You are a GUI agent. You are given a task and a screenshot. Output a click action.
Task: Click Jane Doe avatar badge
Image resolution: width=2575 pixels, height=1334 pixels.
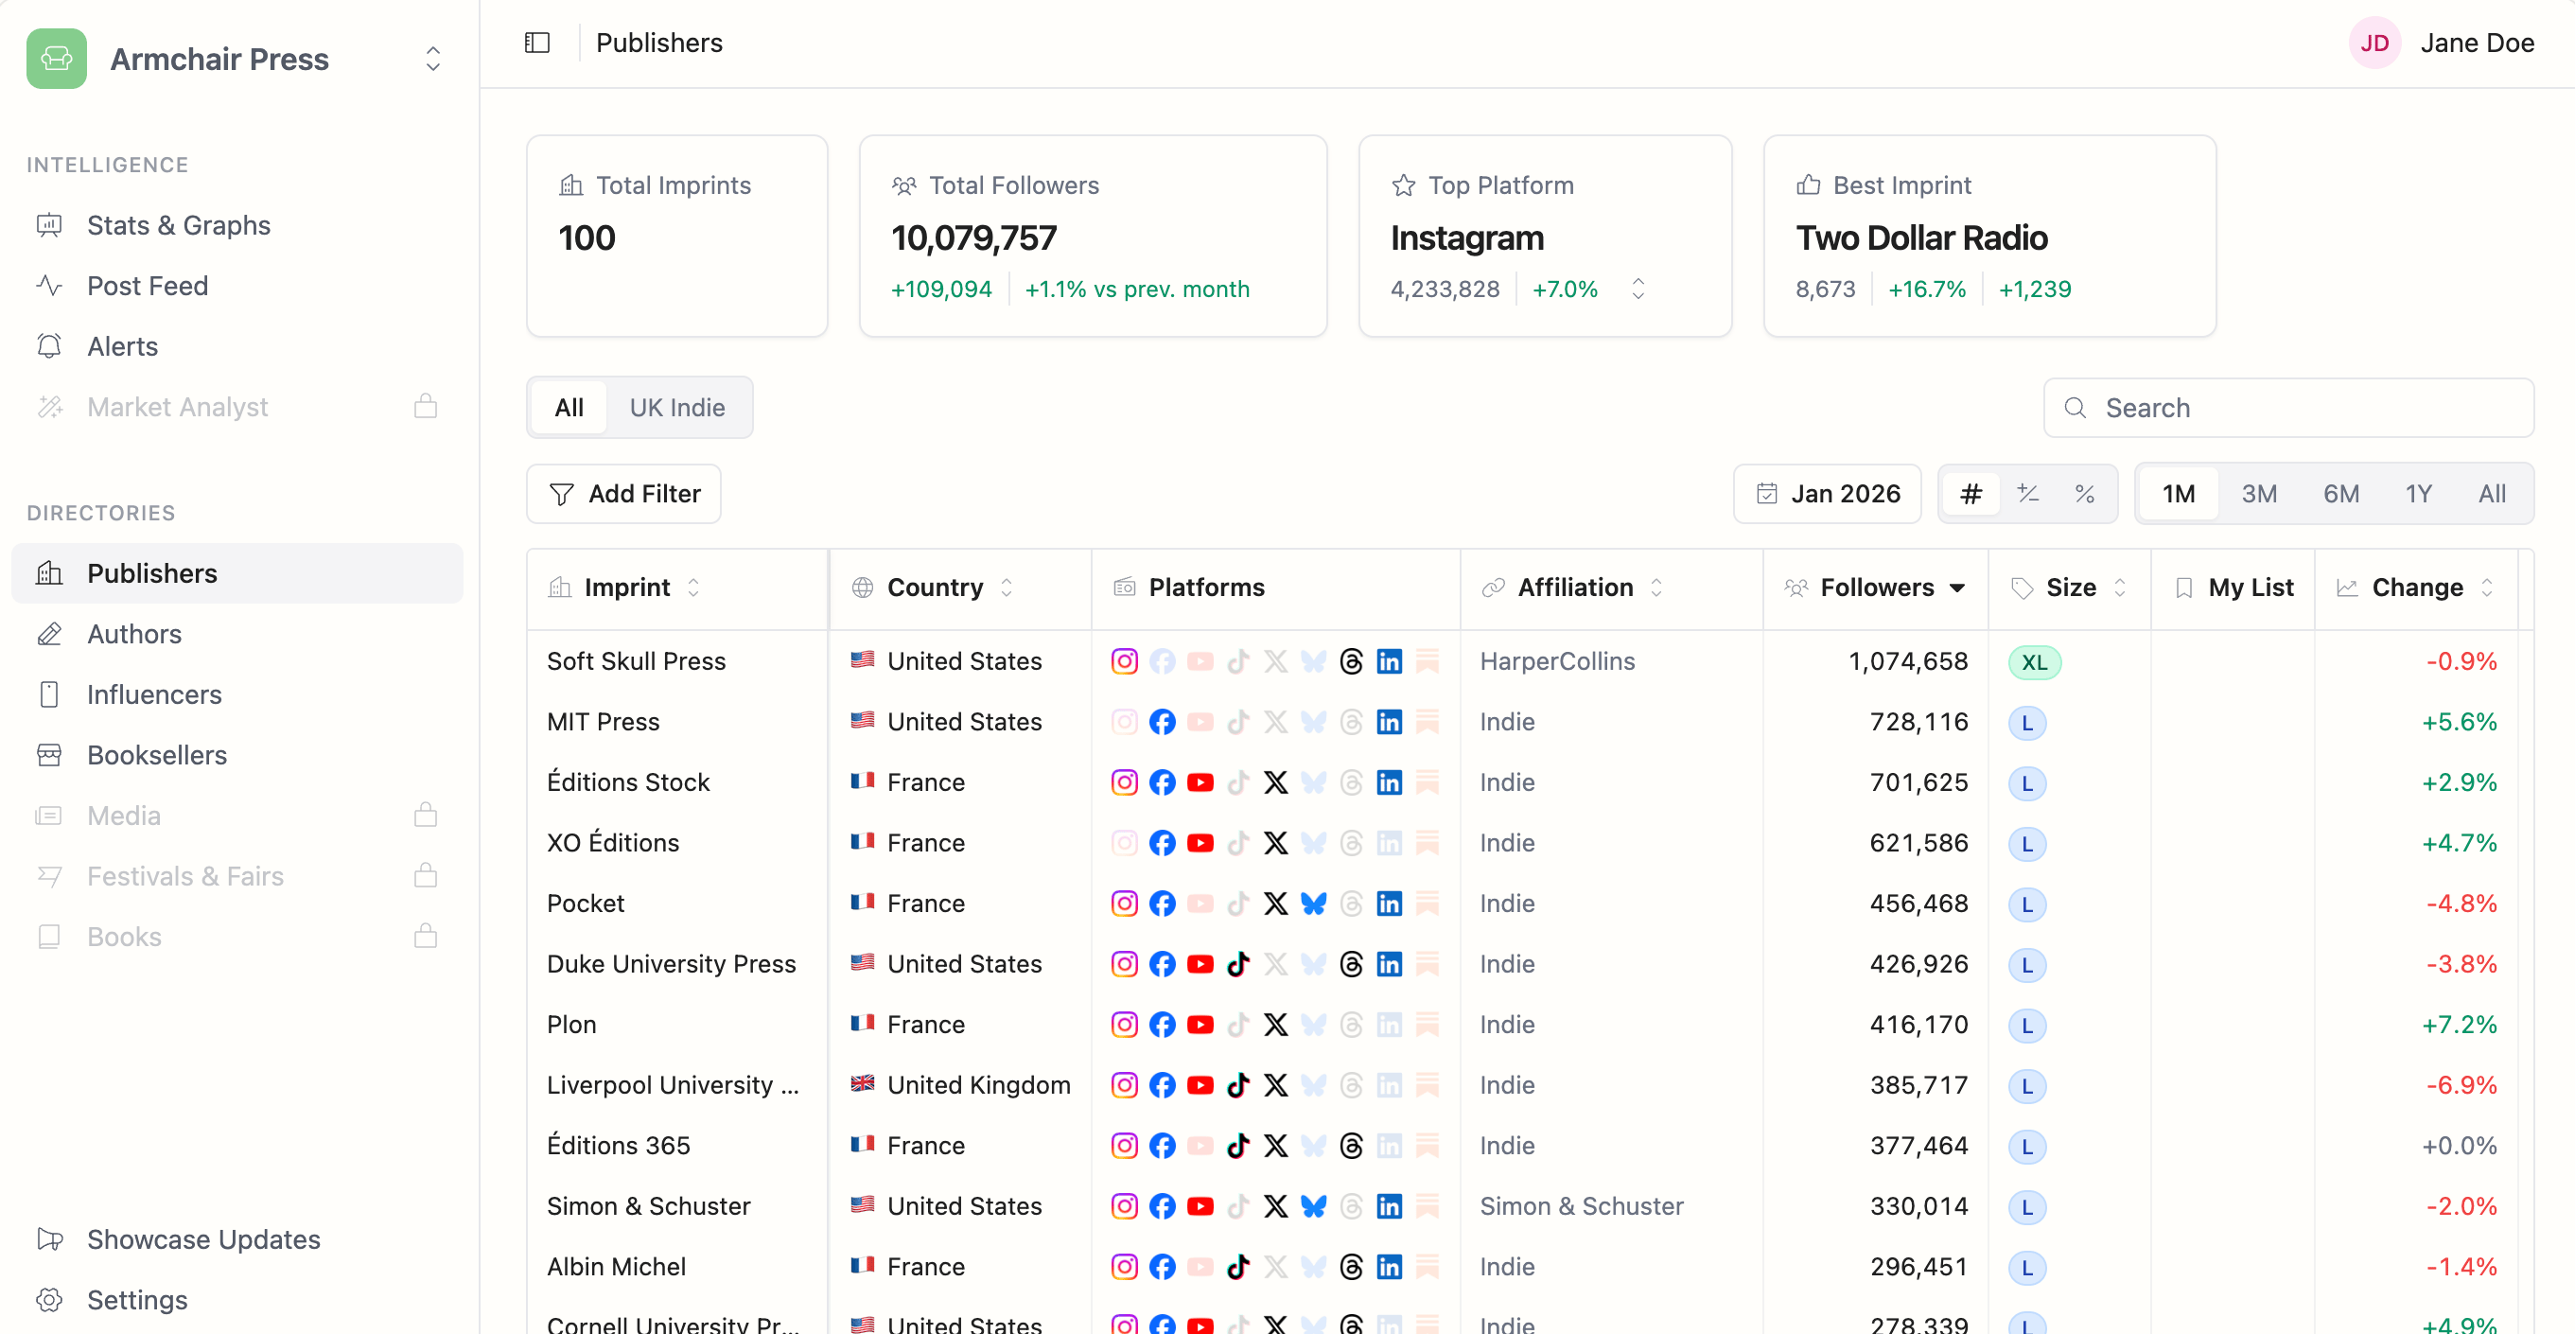(x=2374, y=43)
